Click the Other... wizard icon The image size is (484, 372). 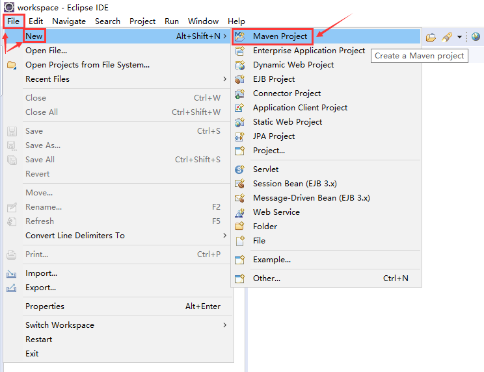click(x=239, y=279)
